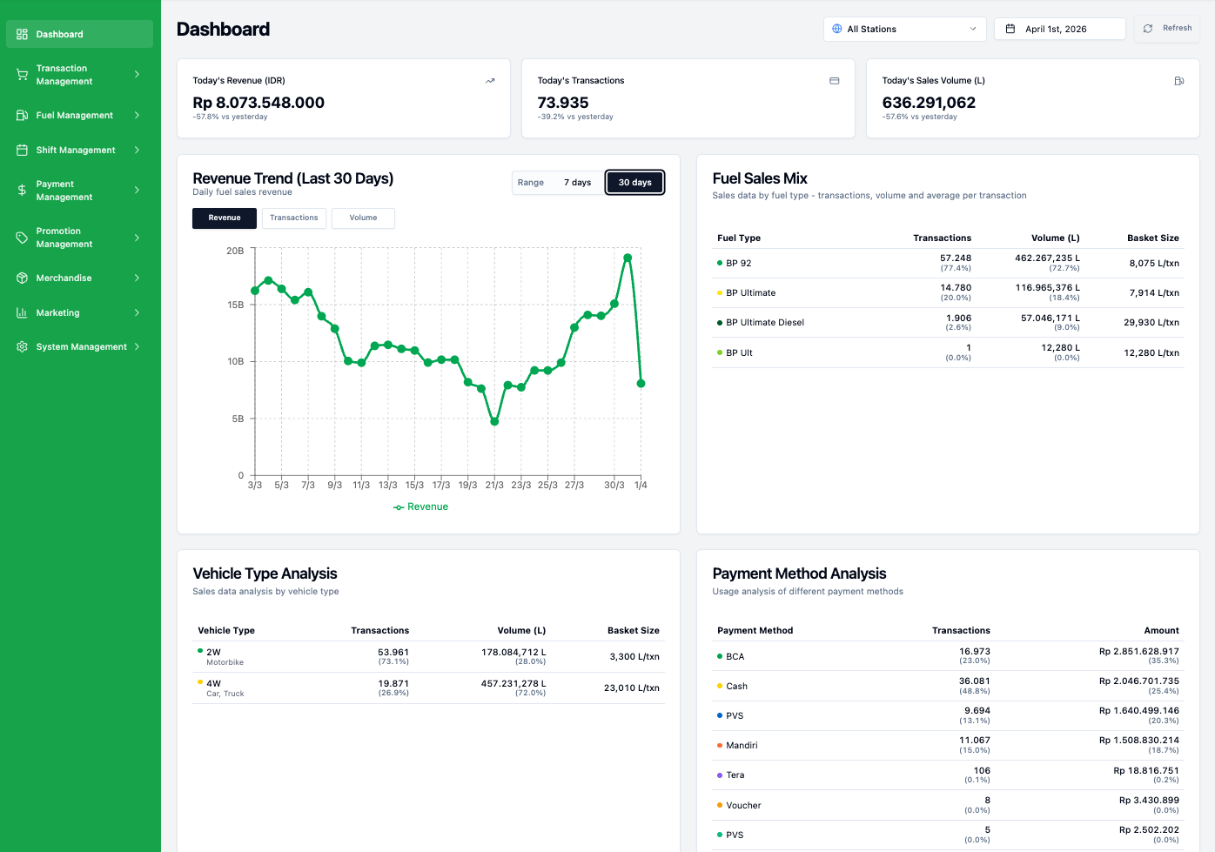Open Dashboard in the sidebar menu
The width and height of the screenshot is (1215, 852).
click(79, 34)
